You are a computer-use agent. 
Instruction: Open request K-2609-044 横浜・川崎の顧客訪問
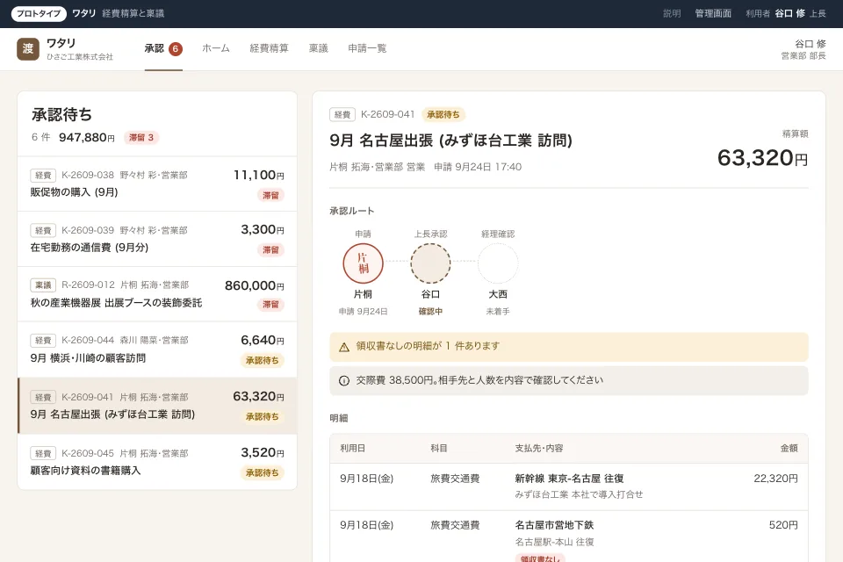157,349
